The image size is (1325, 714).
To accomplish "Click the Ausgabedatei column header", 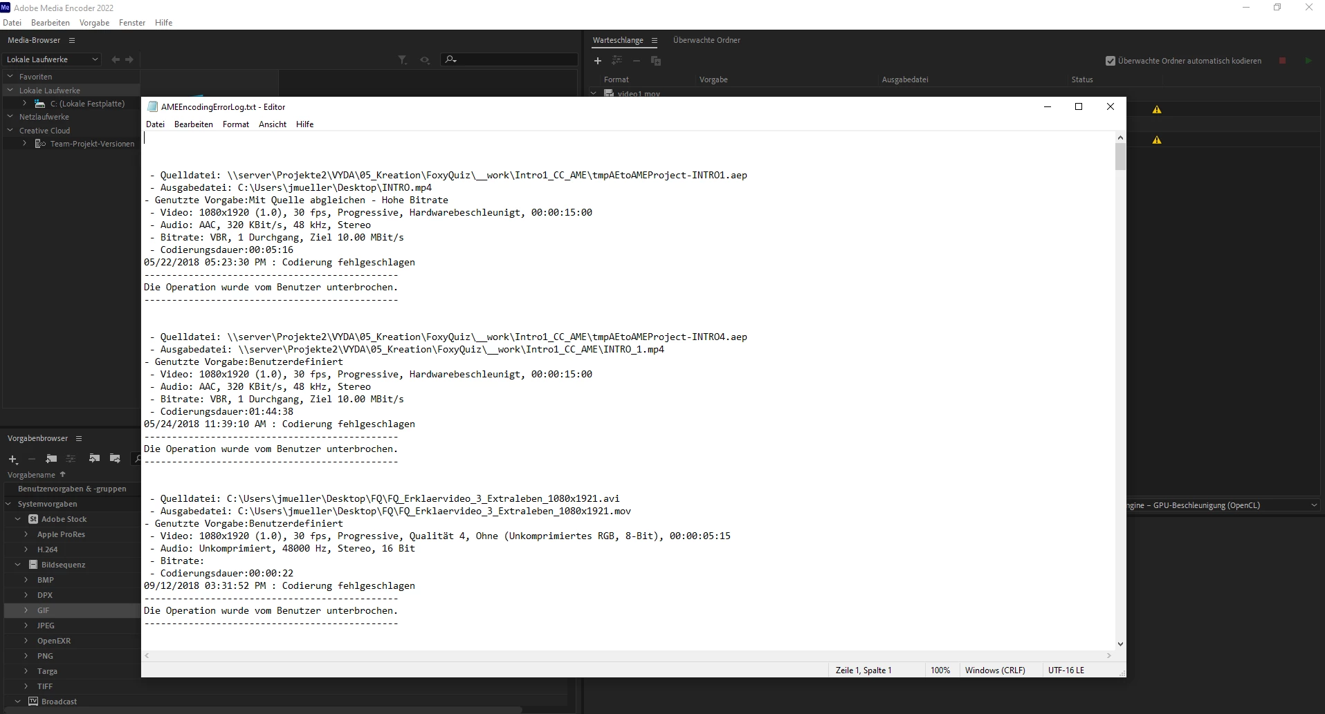I will (x=905, y=79).
